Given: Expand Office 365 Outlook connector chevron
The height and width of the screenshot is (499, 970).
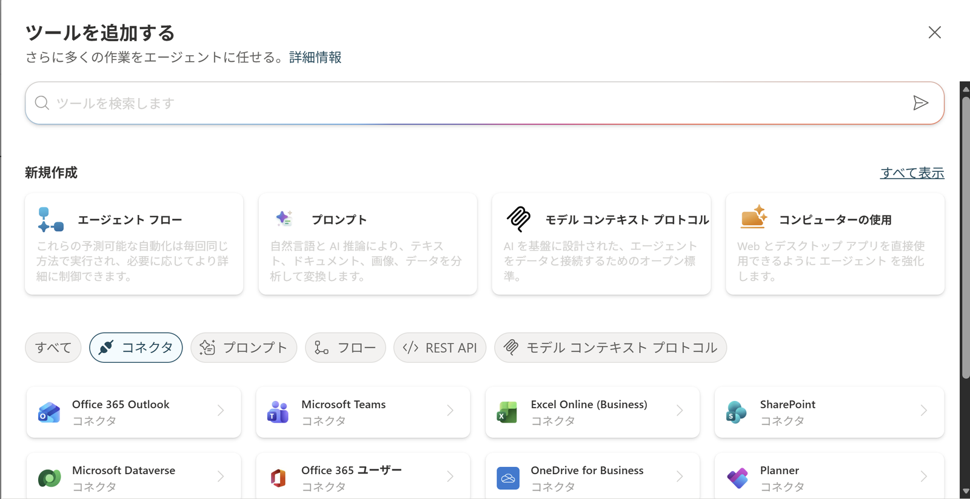Looking at the screenshot, I should pos(221,411).
